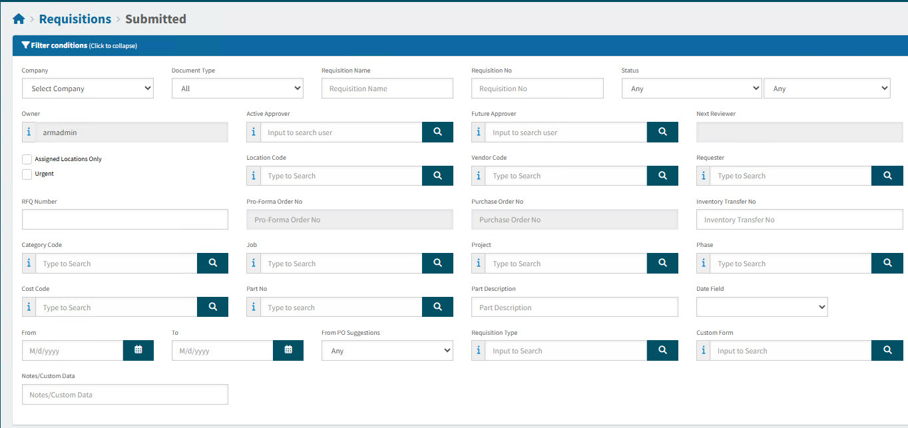This screenshot has height=428, width=908.
Task: Click the Requester search magnifier icon
Action: (x=887, y=176)
